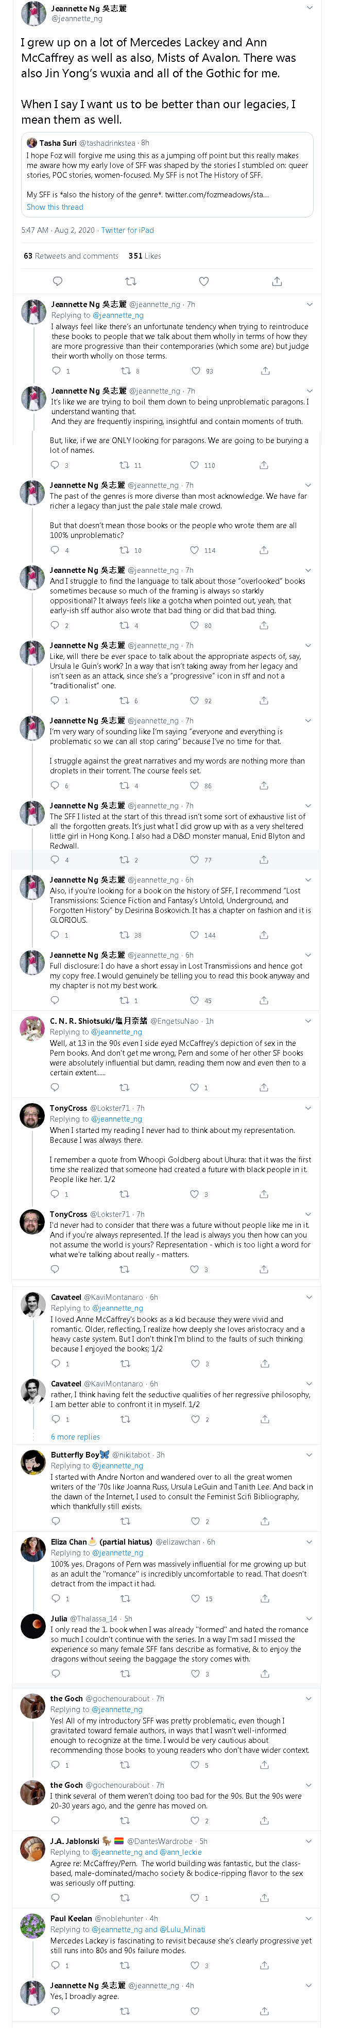Screen dimensions: 344x2031
Task: Share the 'pale stale male crowd' tweet
Action: pyautogui.click(x=265, y=550)
